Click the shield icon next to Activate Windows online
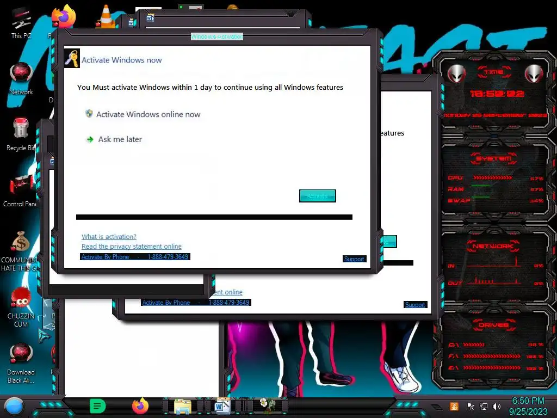Screen dimensions: 557x418 tap(89, 114)
